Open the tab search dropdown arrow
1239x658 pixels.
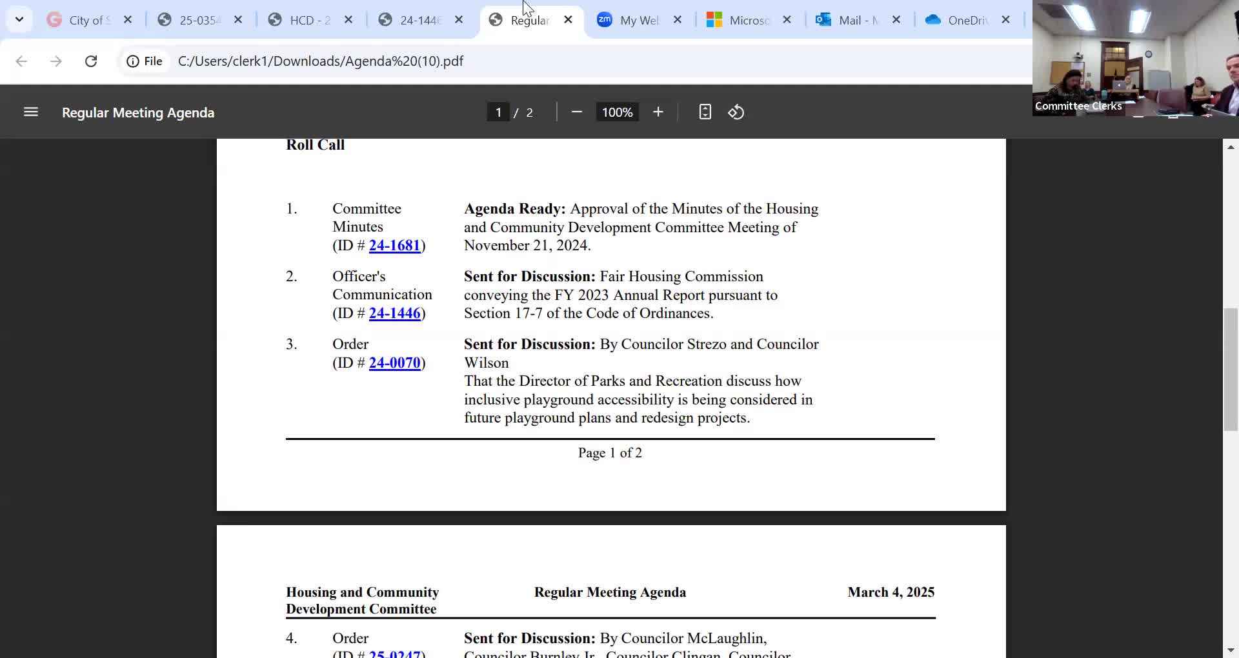click(19, 19)
